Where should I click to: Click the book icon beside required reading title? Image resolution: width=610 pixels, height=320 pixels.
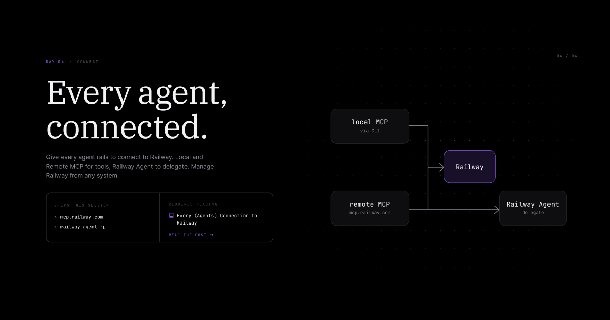tap(171, 215)
